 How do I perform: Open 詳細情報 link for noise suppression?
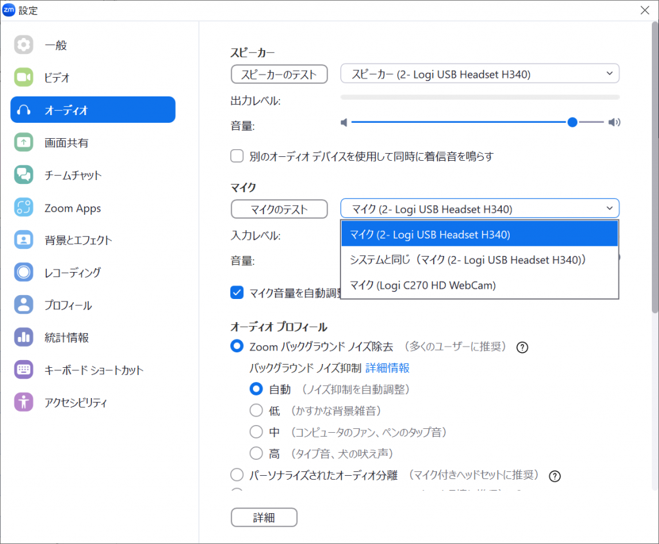tap(387, 368)
